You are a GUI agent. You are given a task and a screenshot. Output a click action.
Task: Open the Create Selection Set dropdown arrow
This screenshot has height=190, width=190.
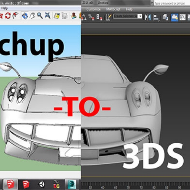[x=140, y=16]
